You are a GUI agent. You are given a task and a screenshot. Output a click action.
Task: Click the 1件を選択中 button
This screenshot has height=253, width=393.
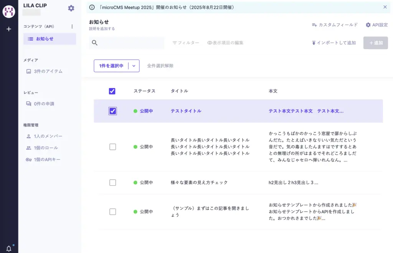pos(111,66)
